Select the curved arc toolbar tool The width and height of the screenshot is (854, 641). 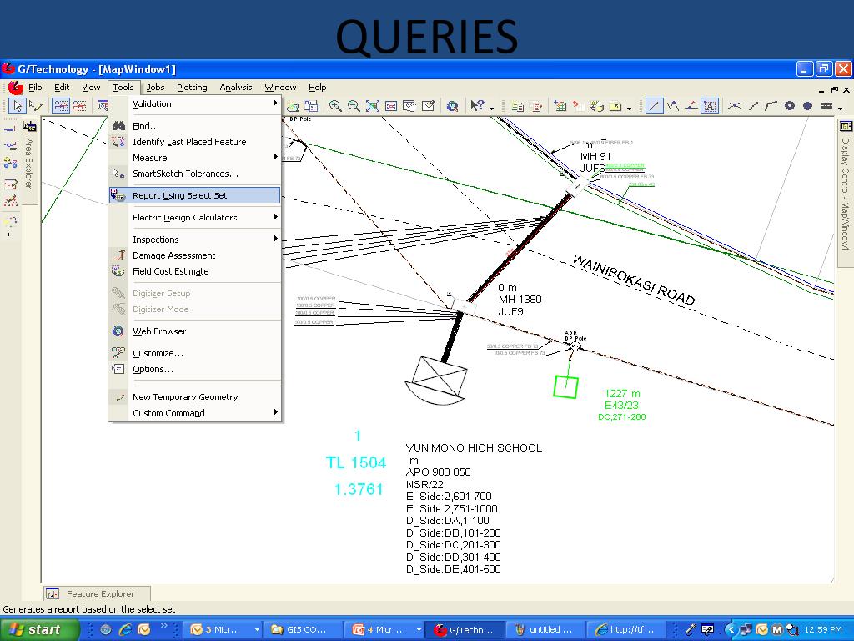pos(771,106)
